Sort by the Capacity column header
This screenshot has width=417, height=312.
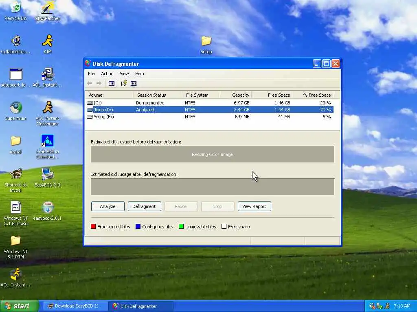point(235,95)
